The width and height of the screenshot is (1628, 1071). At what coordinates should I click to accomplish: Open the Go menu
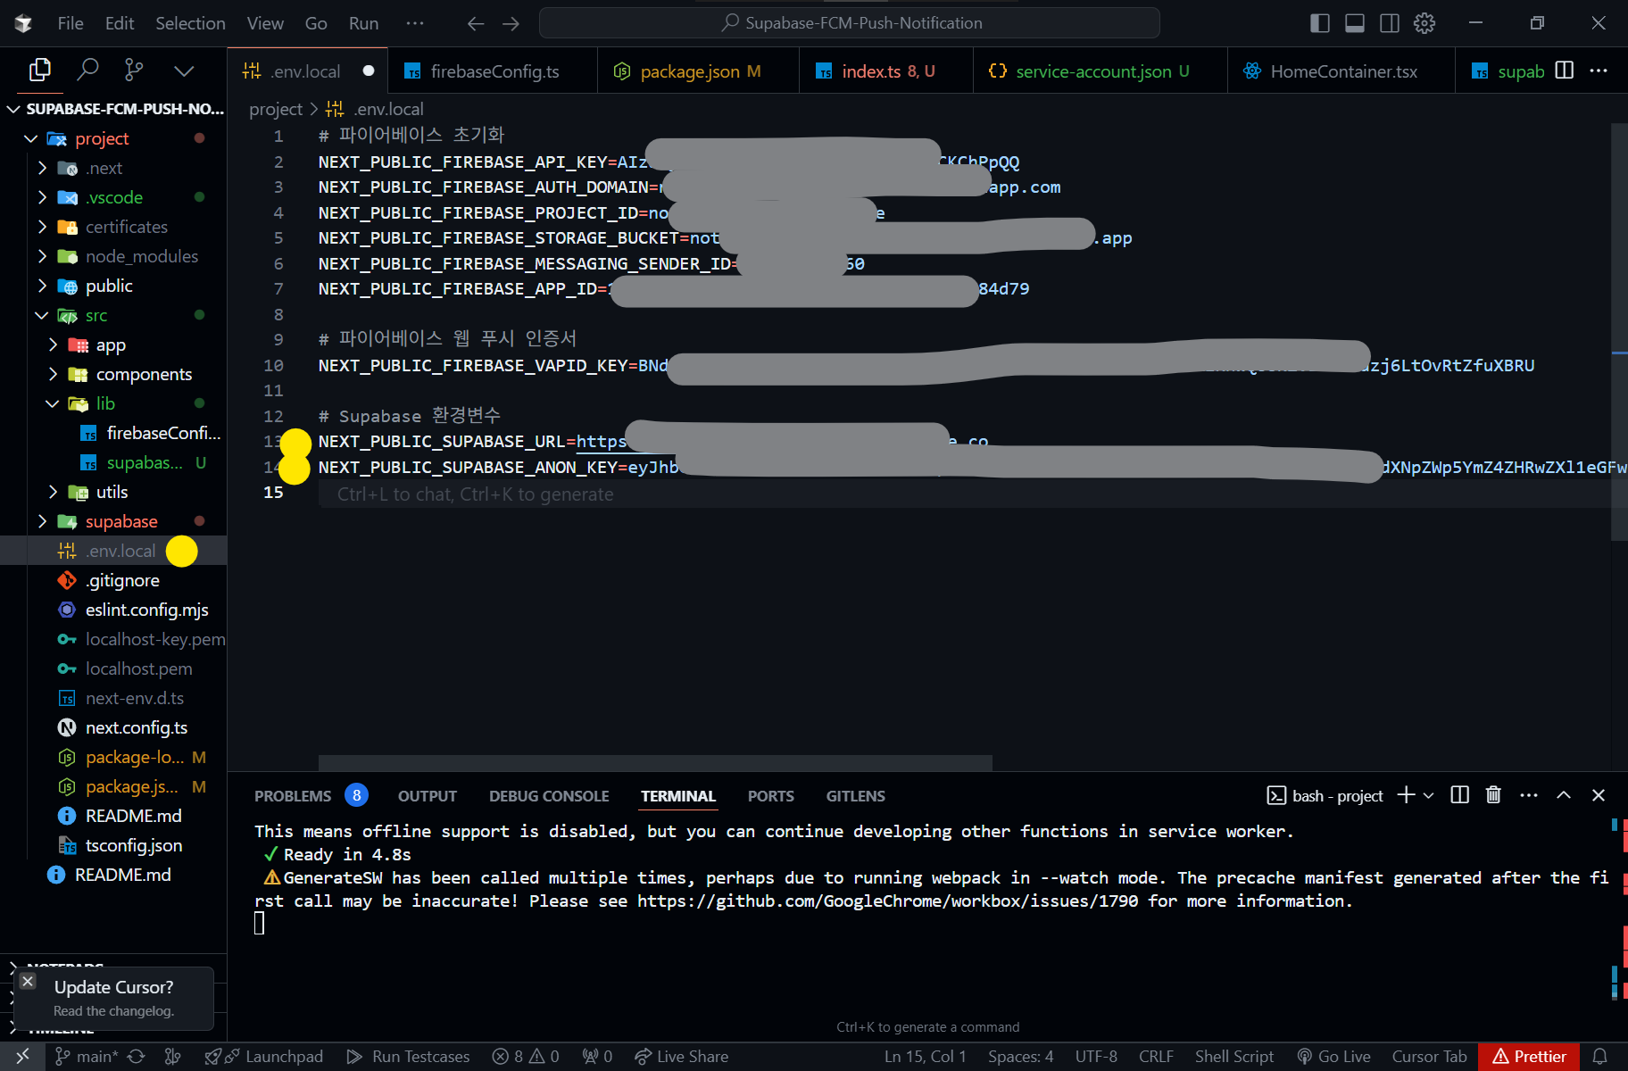point(316,23)
